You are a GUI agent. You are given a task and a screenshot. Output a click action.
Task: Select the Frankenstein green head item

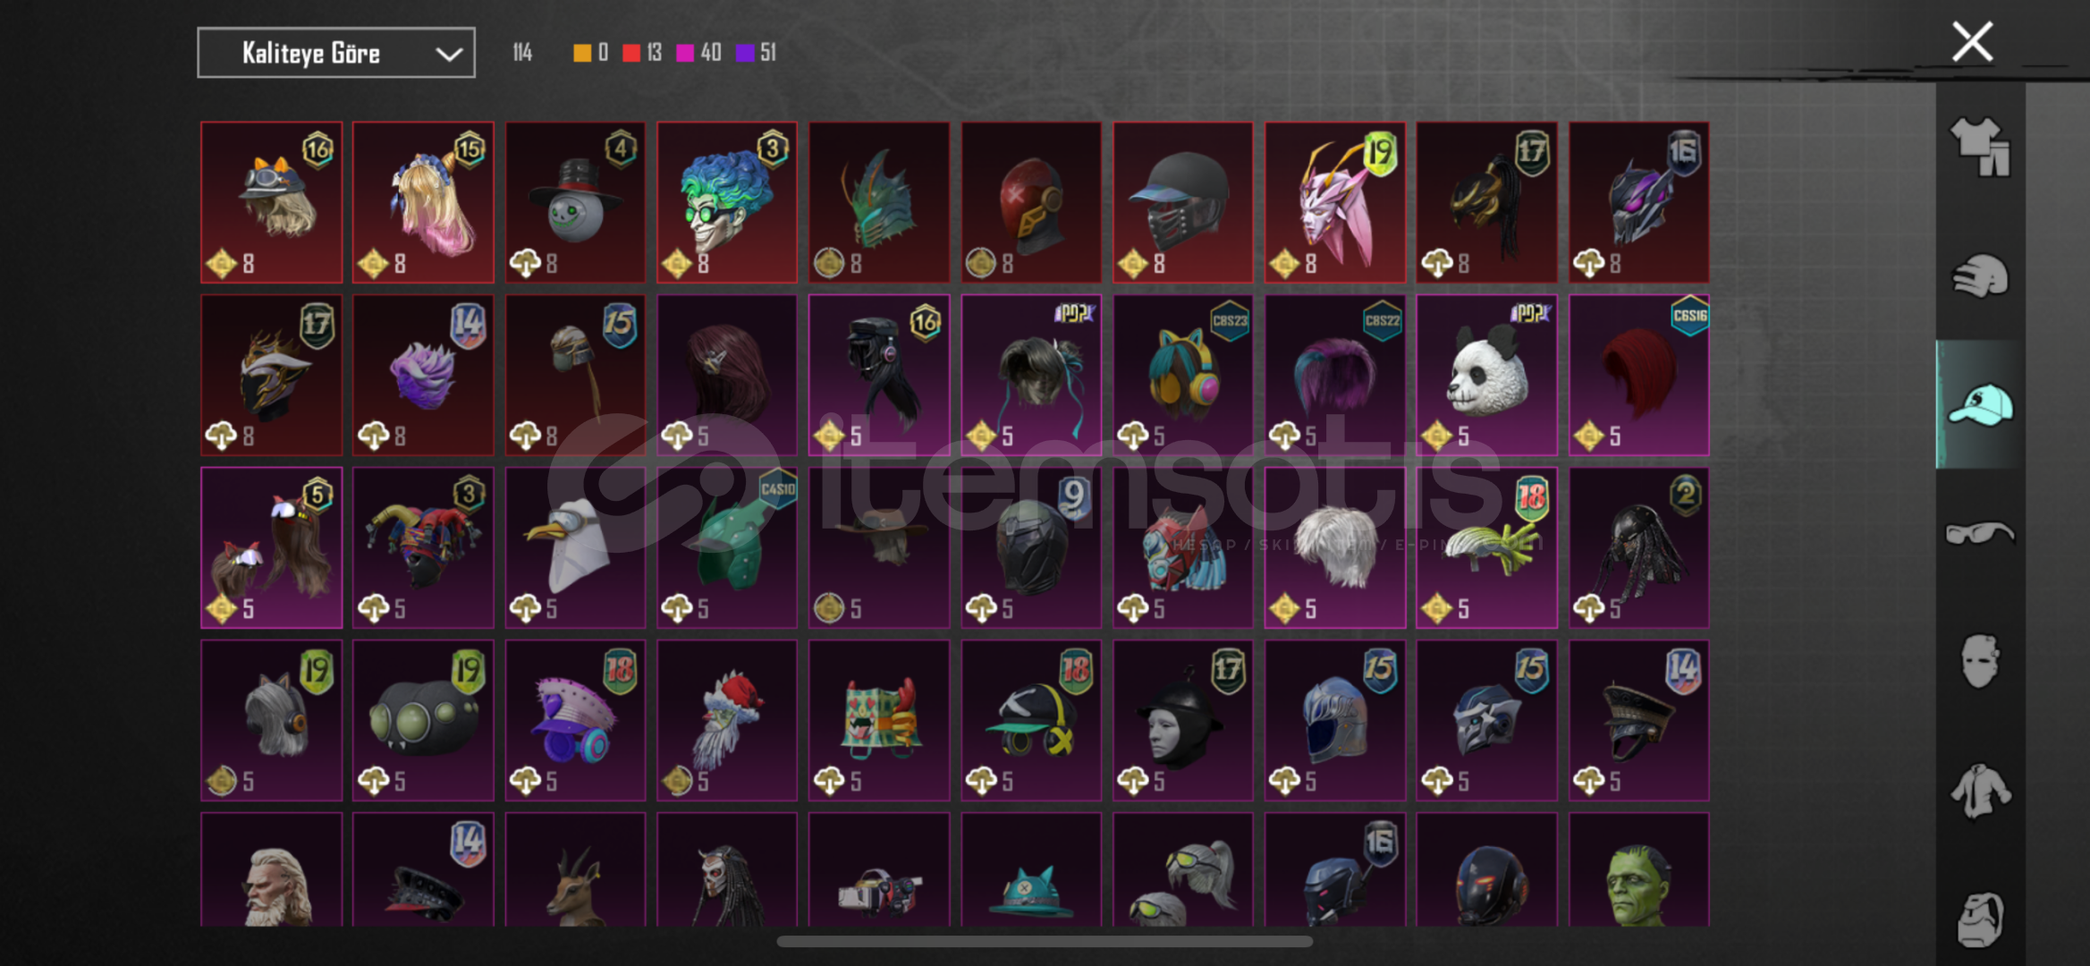pyautogui.click(x=1638, y=869)
